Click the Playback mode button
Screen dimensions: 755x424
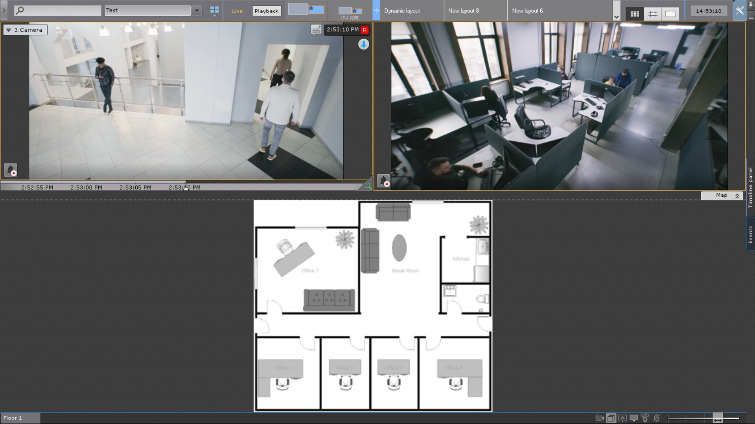point(266,11)
